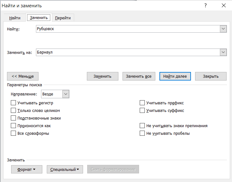Open the Формат dropdown menu button
This screenshot has width=232, height=182.
[x=26, y=169]
